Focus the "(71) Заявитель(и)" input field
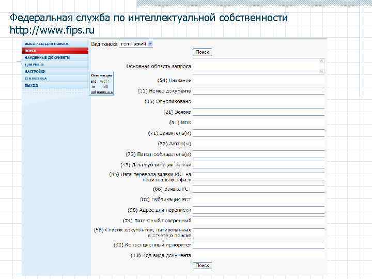The image size is (372, 279). click(x=259, y=133)
